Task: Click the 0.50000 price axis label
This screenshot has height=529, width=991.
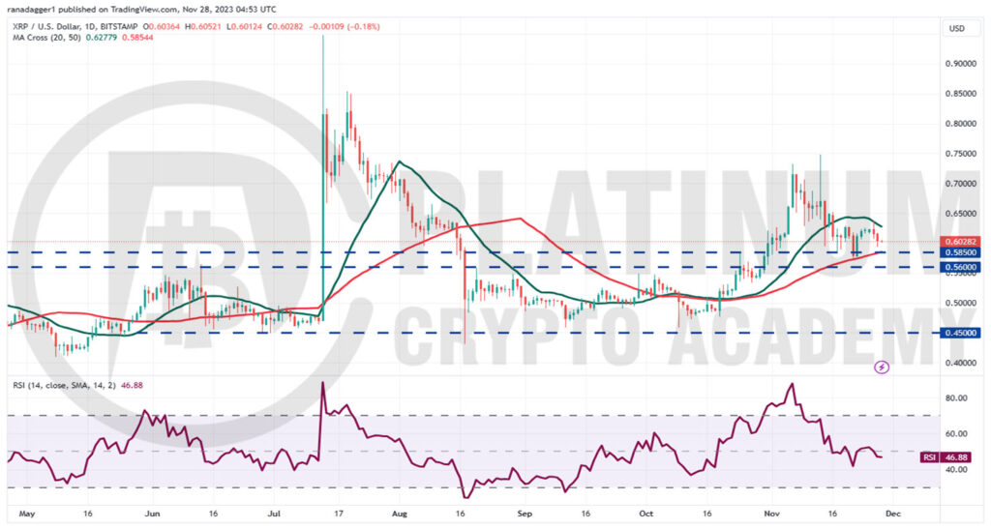Action: (x=961, y=303)
